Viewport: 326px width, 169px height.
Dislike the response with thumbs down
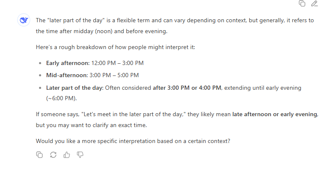tap(80, 155)
